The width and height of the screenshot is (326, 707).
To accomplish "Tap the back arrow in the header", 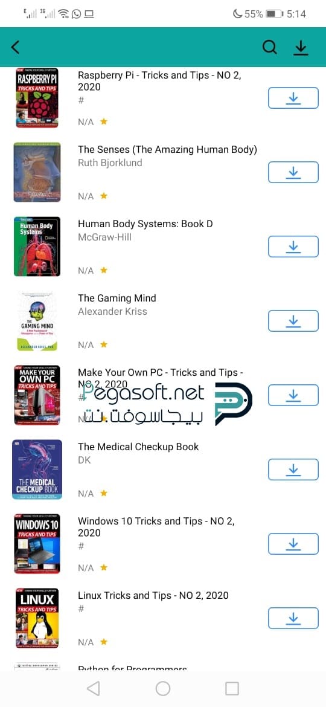I will pos(15,47).
